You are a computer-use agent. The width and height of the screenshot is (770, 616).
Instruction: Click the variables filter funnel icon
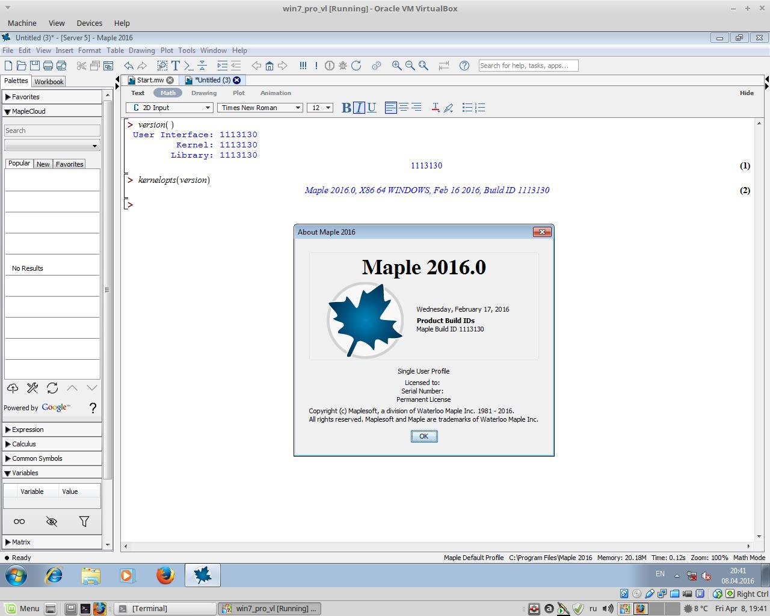[x=84, y=522]
